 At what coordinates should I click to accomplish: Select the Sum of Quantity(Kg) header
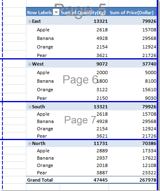(x=83, y=13)
